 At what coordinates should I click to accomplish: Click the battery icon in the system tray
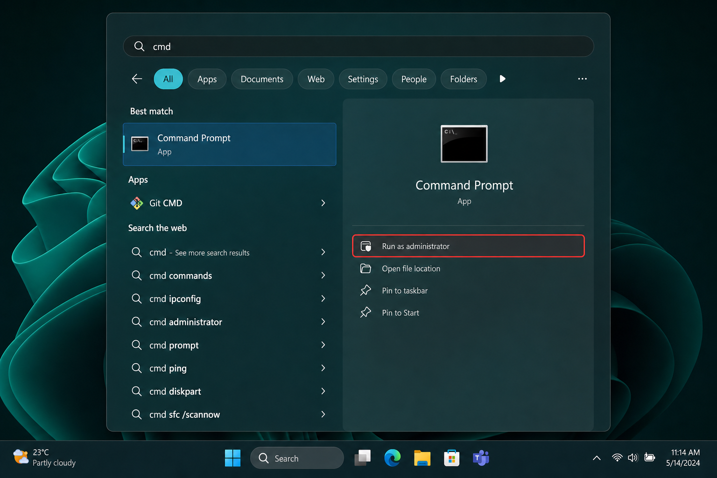pos(649,457)
